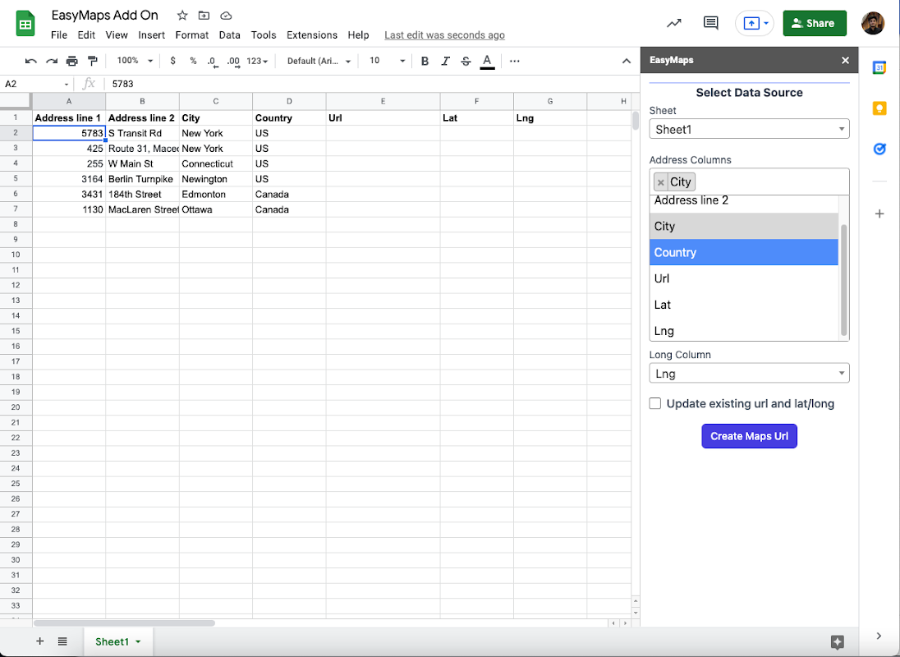Increase decimal places icon
Viewport: 900px width, 657px height.
[x=233, y=62]
